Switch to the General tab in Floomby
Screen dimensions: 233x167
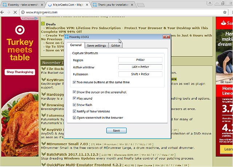(76, 45)
